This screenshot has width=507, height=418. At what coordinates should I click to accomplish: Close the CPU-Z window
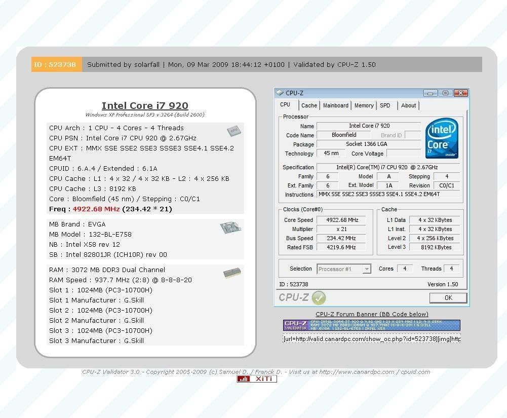(461, 93)
